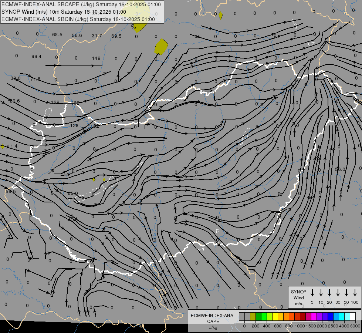
Task: Select the bright cyan CAPE swatch
Action: pos(342,316)
